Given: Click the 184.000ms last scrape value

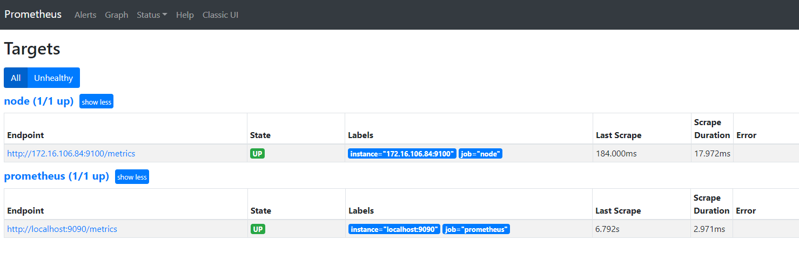Looking at the screenshot, I should (616, 154).
